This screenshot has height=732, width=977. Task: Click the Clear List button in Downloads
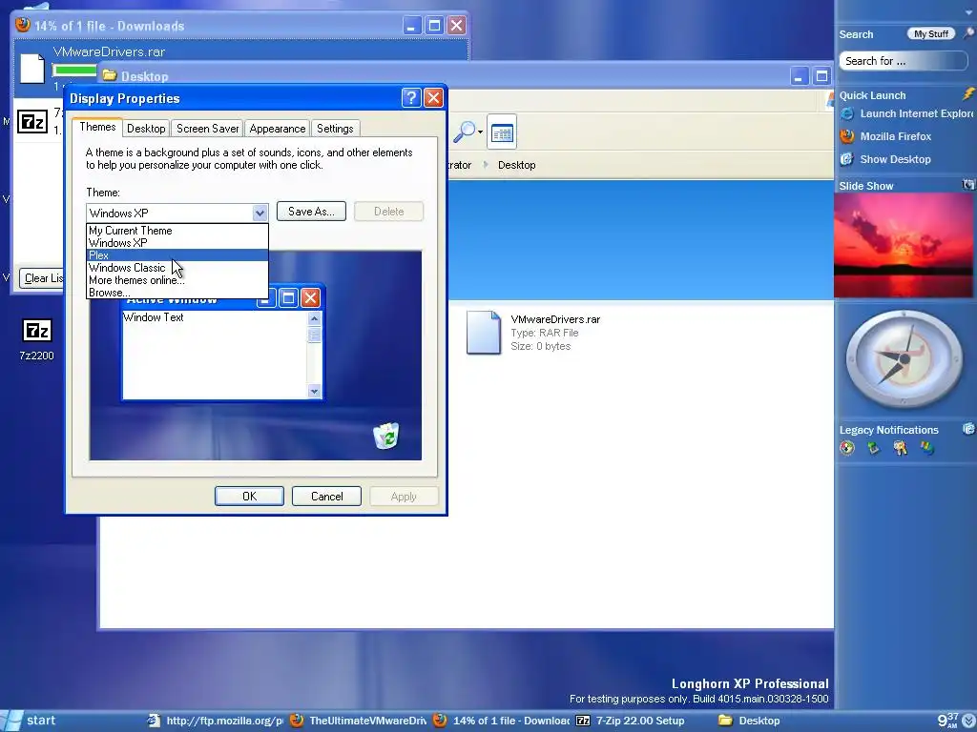(42, 278)
